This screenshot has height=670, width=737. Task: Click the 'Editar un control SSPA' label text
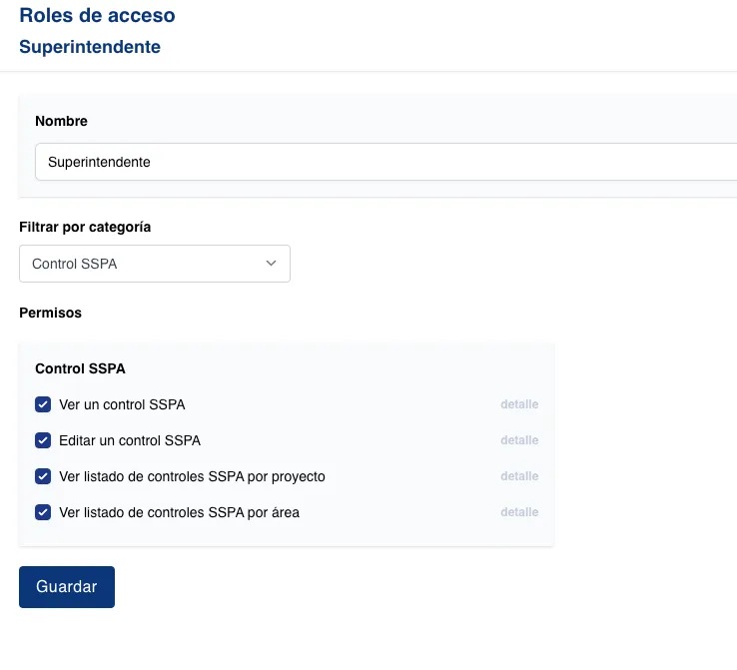(x=130, y=440)
